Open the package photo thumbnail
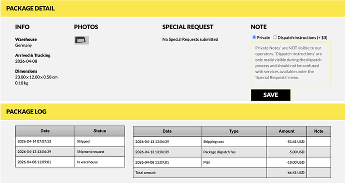Viewport: 345px width, 183px height. coord(81,40)
